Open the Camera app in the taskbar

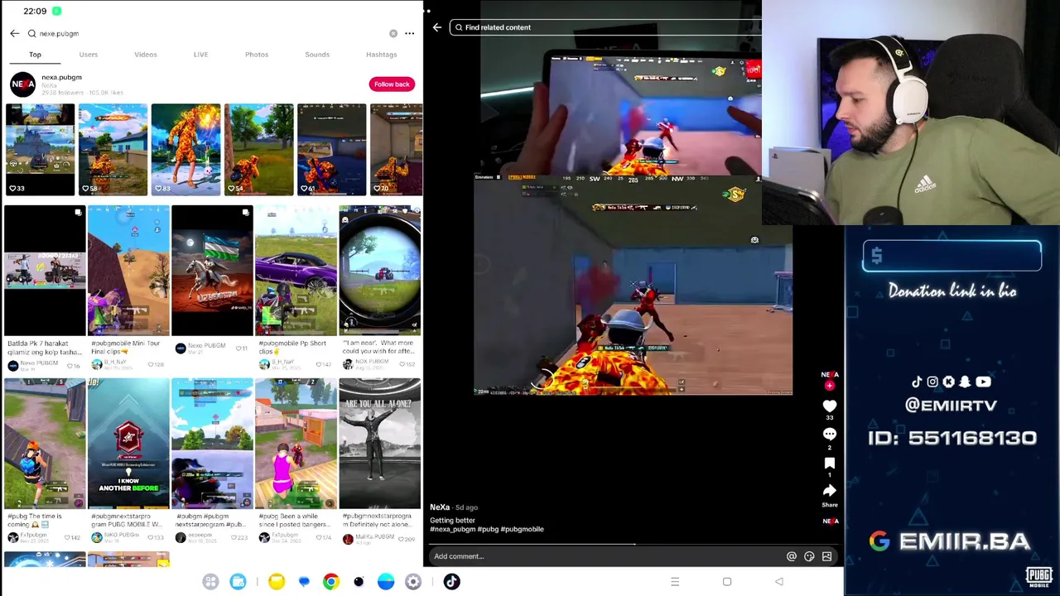click(x=359, y=582)
